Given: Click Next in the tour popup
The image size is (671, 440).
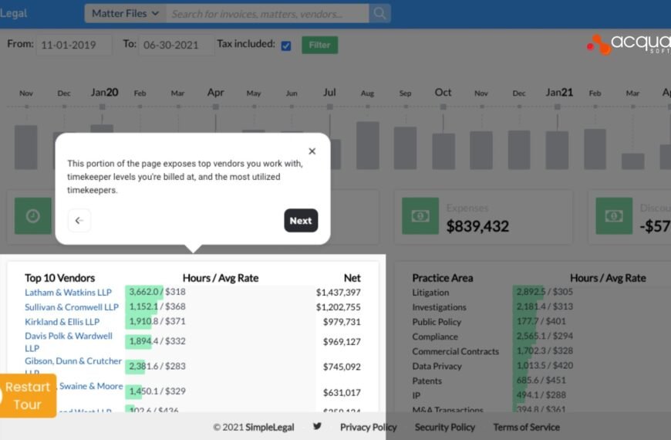Looking at the screenshot, I should (301, 220).
